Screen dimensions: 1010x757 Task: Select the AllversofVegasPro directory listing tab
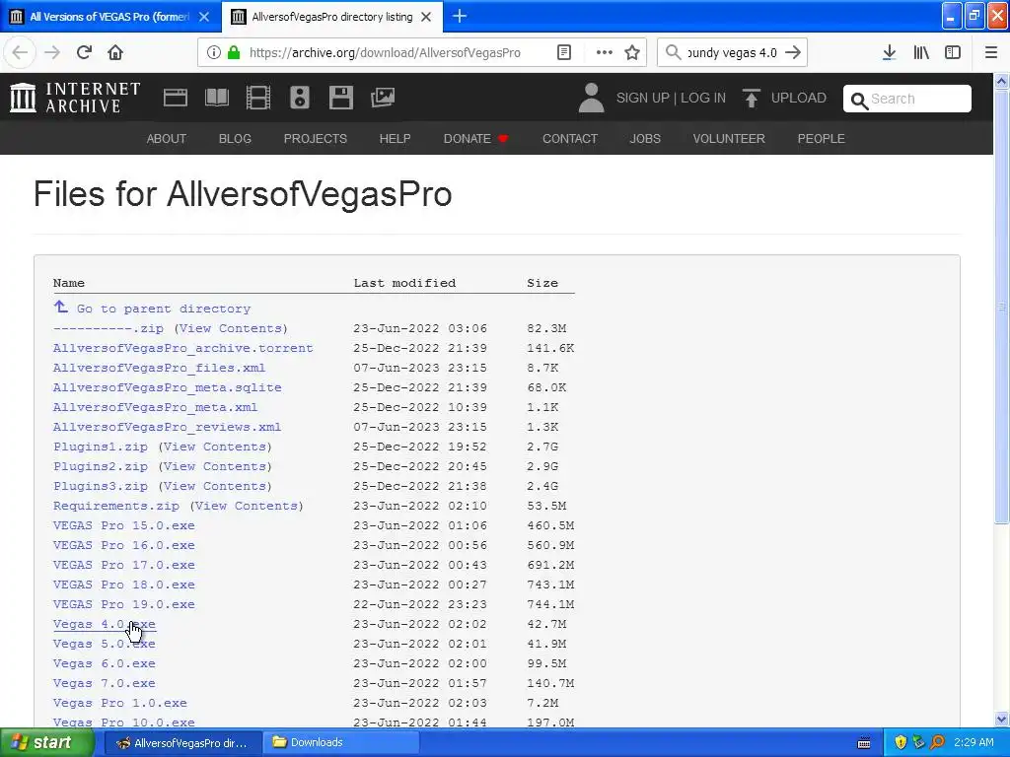(331, 17)
